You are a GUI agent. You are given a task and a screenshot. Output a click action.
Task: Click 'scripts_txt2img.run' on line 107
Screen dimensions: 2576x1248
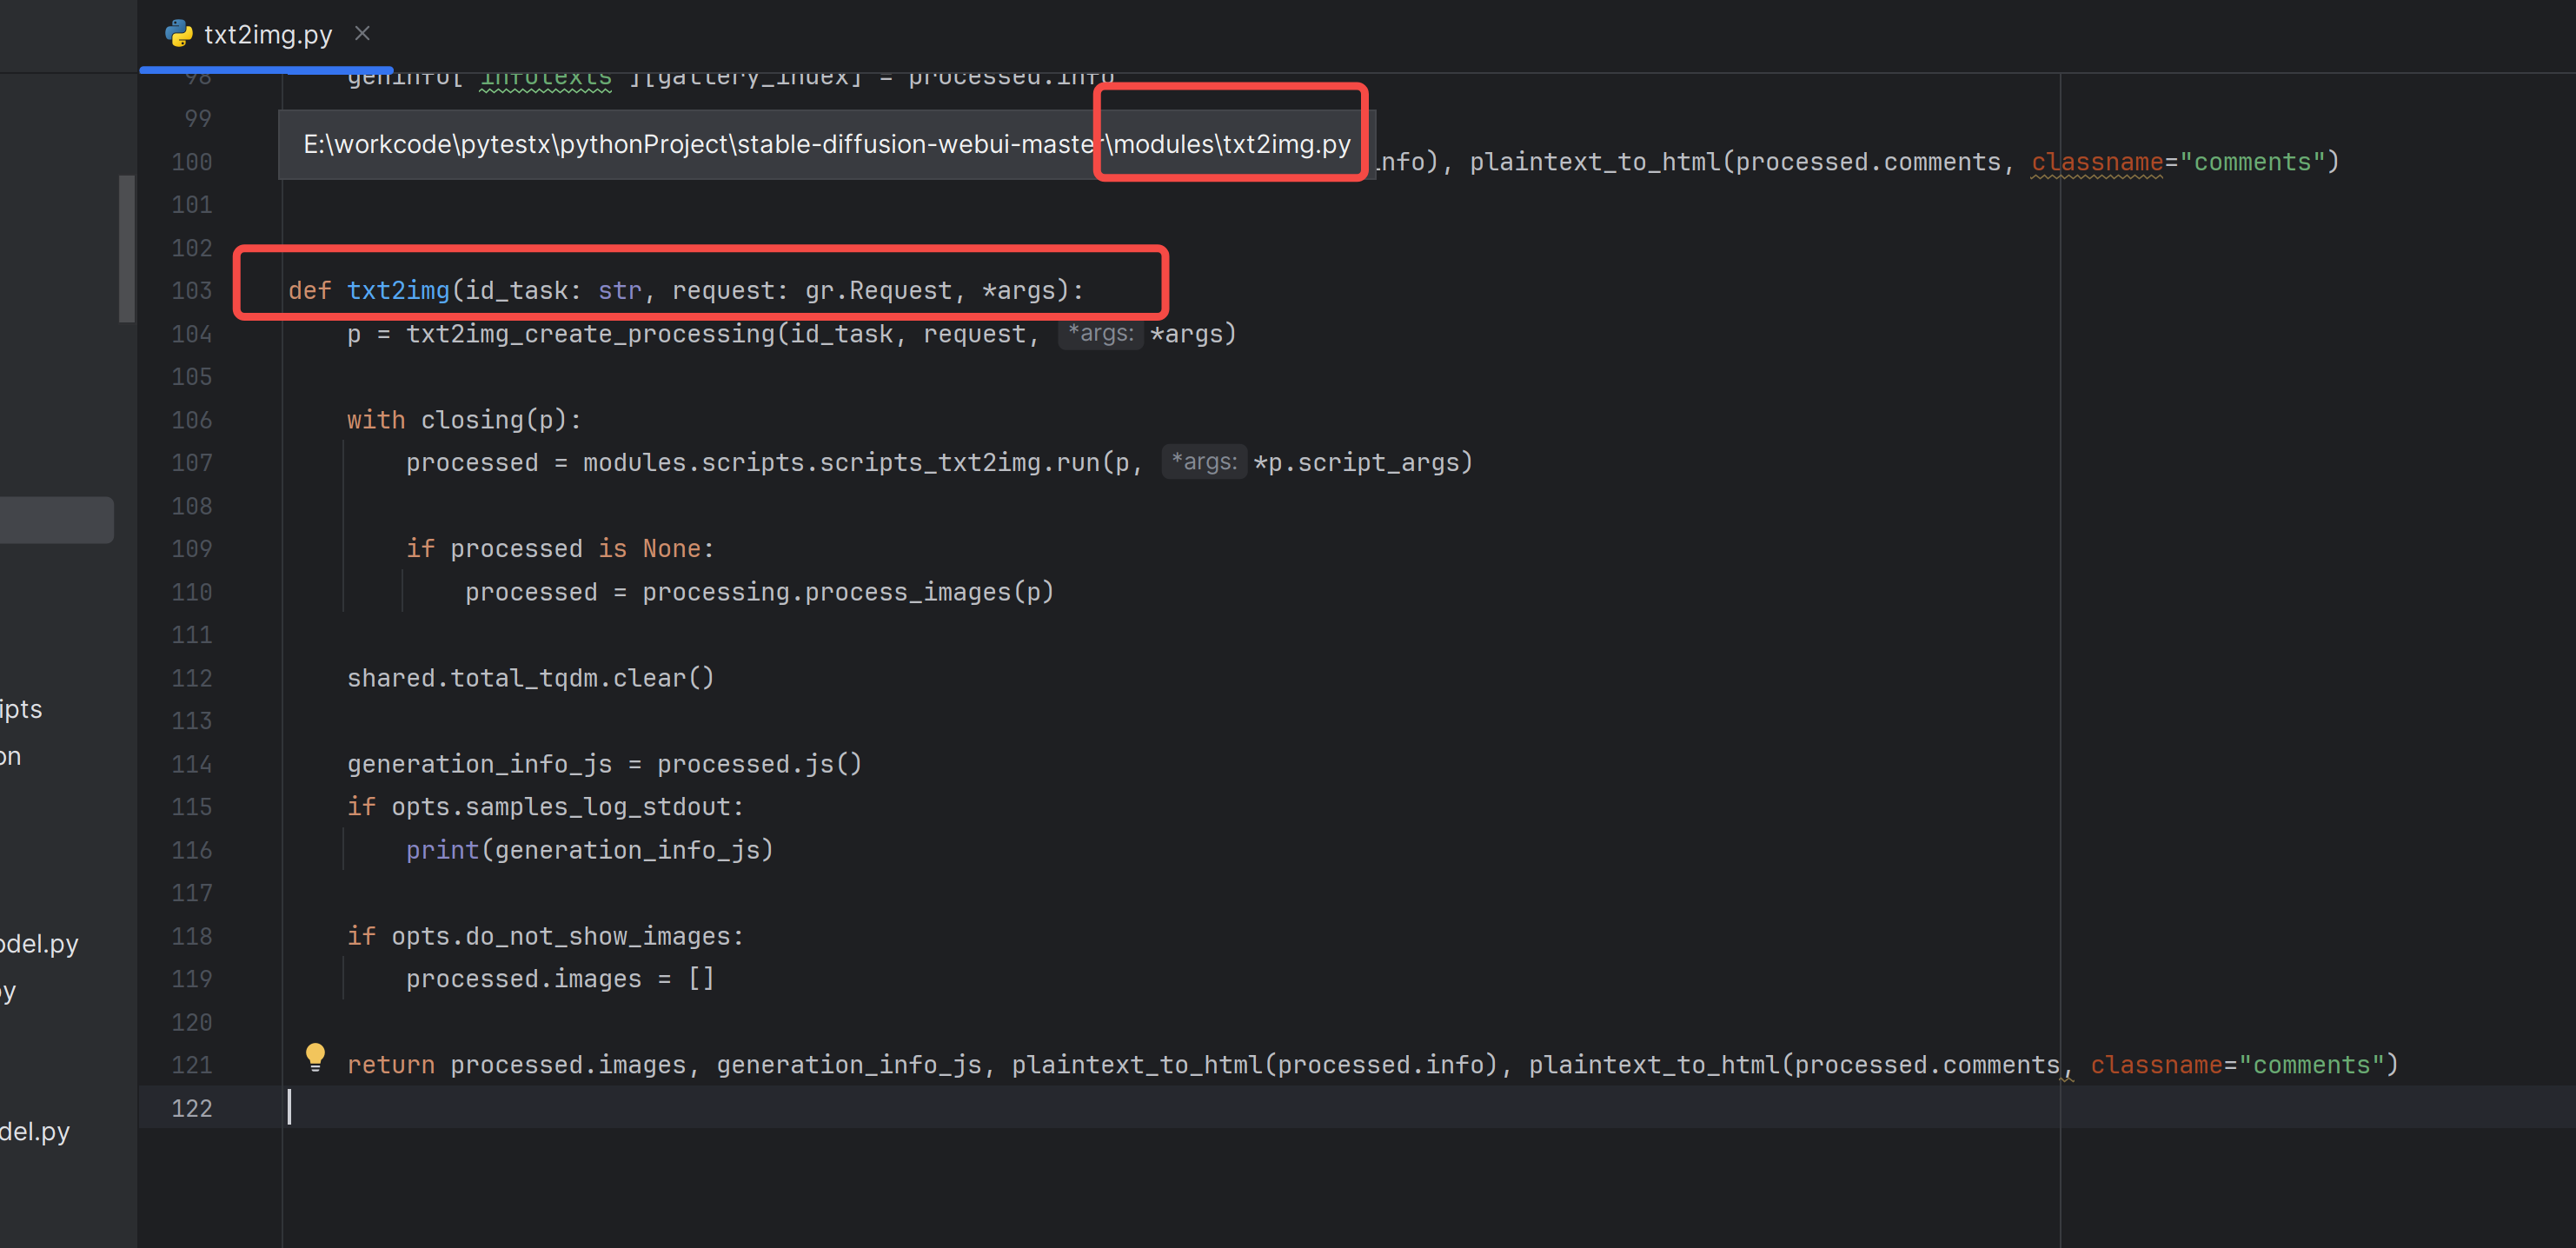(959, 462)
